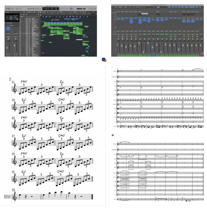The image size is (207, 212).
Task: Click the first yellow instrument icon in the mixer
Action: coord(184,36)
